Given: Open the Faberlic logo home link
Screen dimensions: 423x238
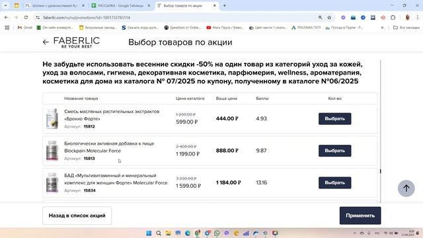Looking at the screenshot, I should tap(77, 42).
